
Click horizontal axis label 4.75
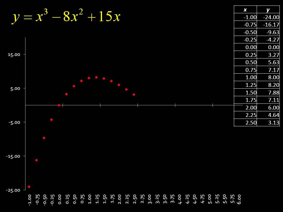click(x=203, y=199)
